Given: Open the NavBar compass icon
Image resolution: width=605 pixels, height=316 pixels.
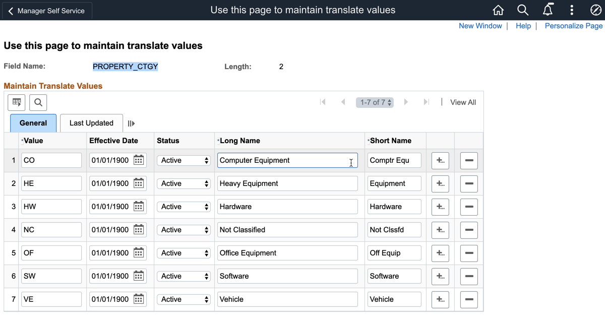Looking at the screenshot, I should (x=595, y=10).
